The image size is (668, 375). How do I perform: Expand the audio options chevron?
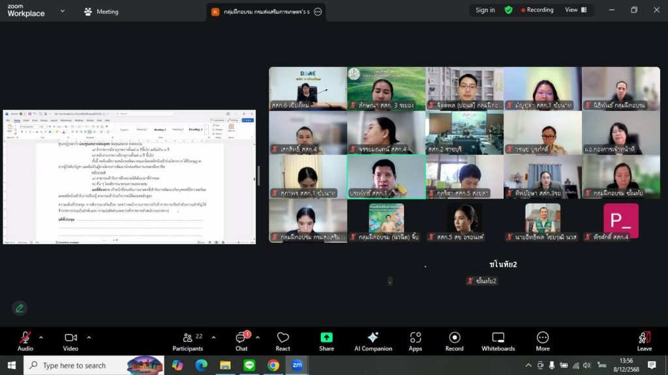(41, 337)
